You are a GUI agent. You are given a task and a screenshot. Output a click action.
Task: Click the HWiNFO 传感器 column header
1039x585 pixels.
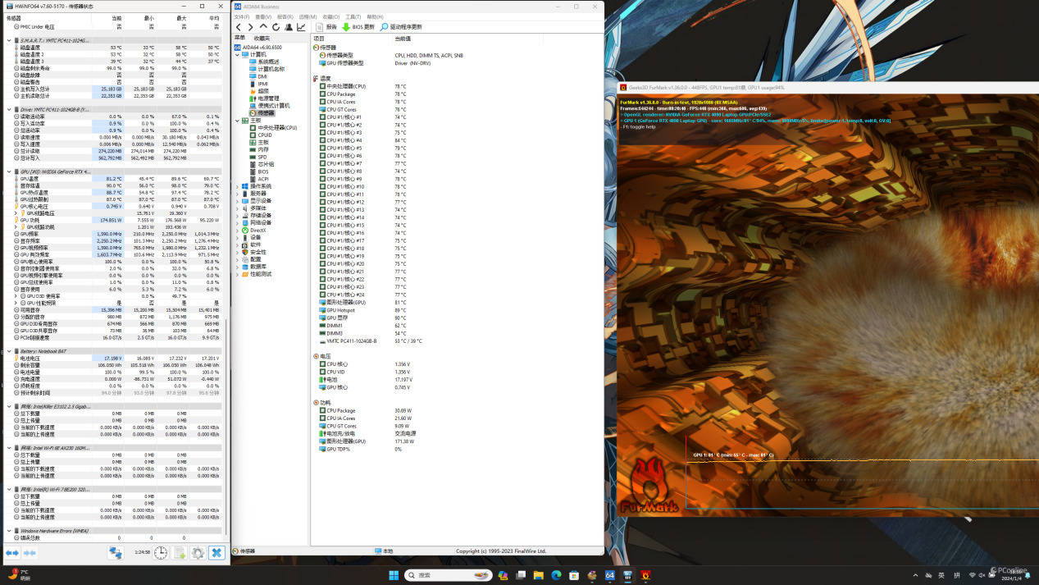point(14,18)
